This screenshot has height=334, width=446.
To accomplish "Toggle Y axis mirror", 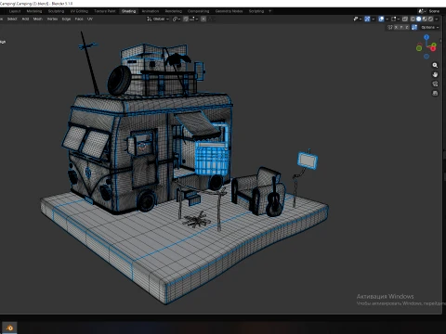I will [401, 27].
